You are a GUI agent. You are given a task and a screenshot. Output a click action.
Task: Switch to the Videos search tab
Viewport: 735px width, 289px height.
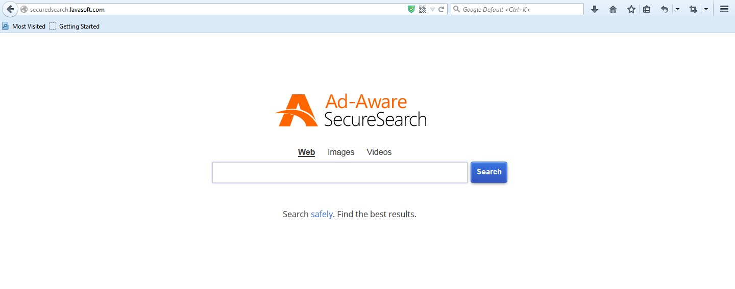click(379, 152)
